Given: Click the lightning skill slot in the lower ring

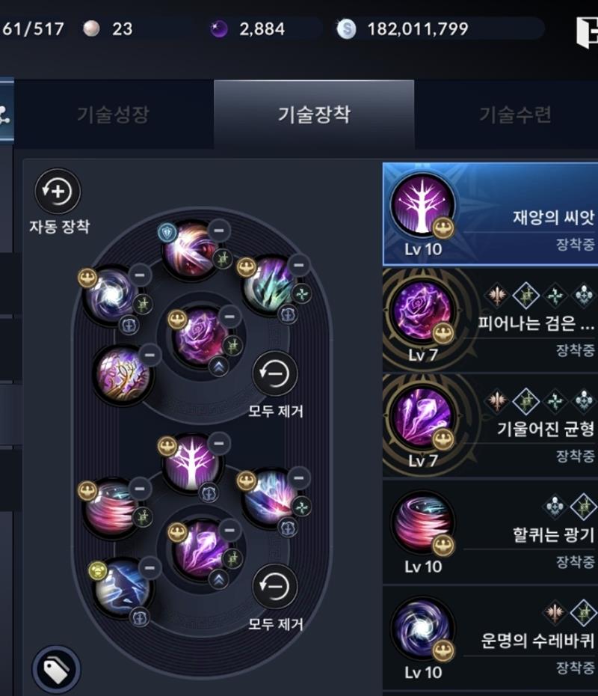Looking at the screenshot, I should 123,587.
